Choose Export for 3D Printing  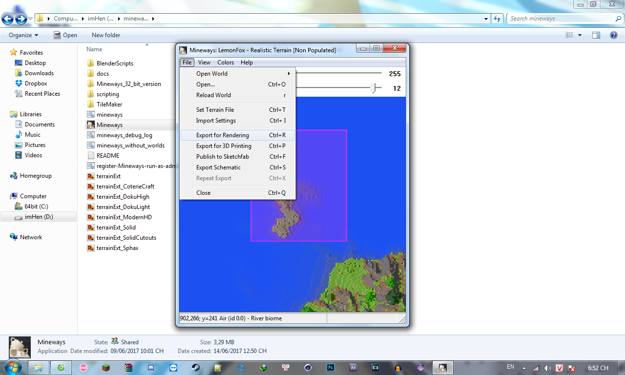click(224, 146)
